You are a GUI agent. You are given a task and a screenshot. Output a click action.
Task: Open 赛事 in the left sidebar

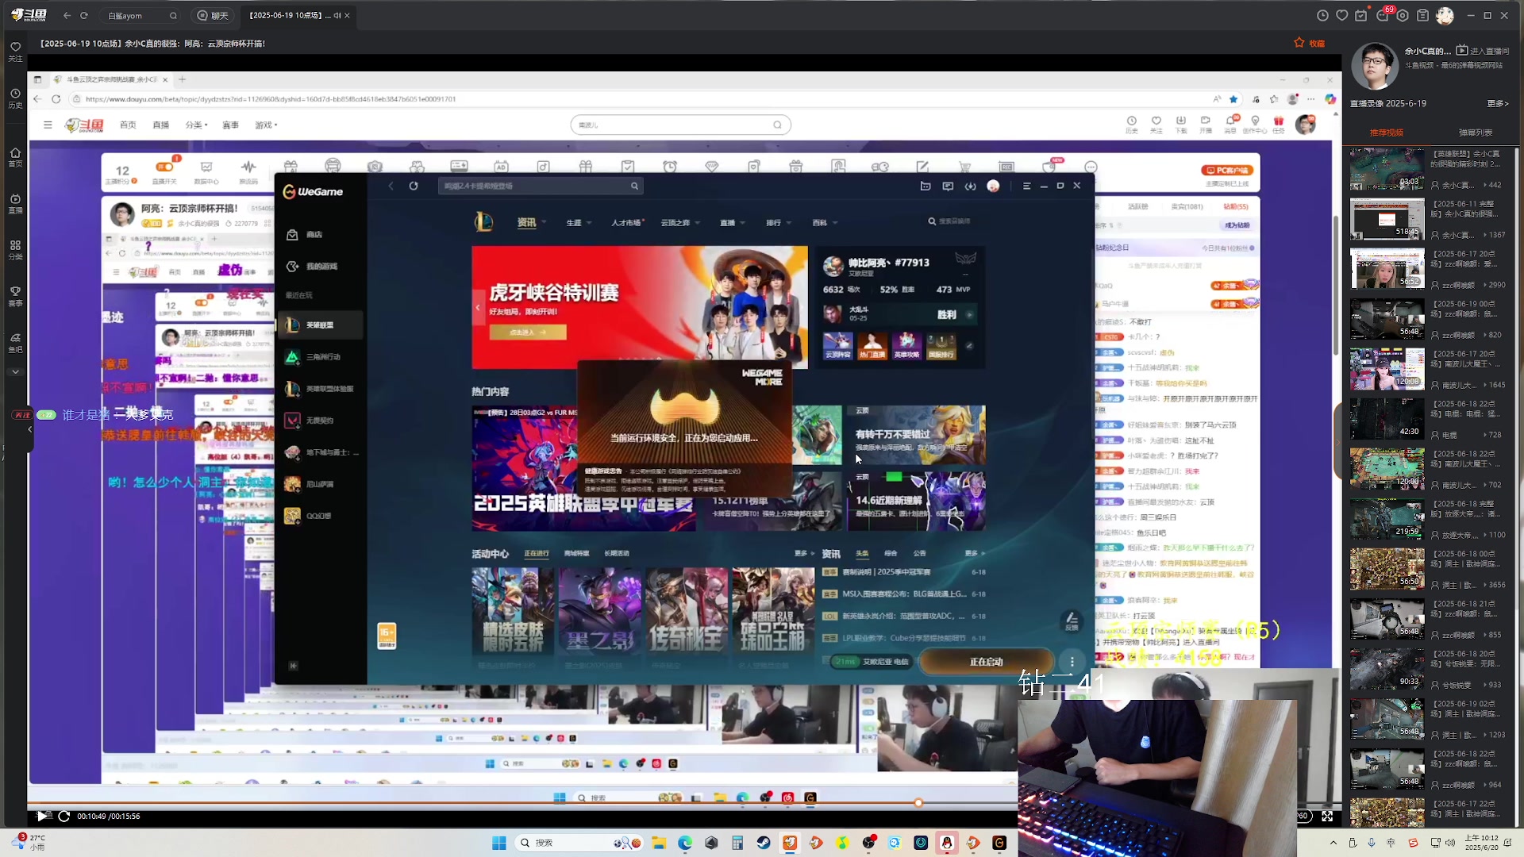(15, 296)
